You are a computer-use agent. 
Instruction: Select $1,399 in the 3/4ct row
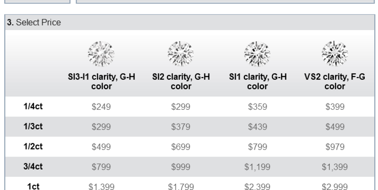pos(335,167)
